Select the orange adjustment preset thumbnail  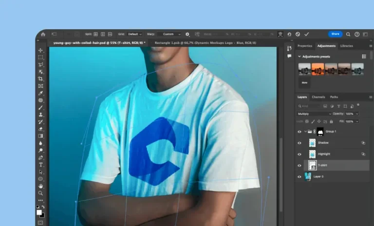318,69
